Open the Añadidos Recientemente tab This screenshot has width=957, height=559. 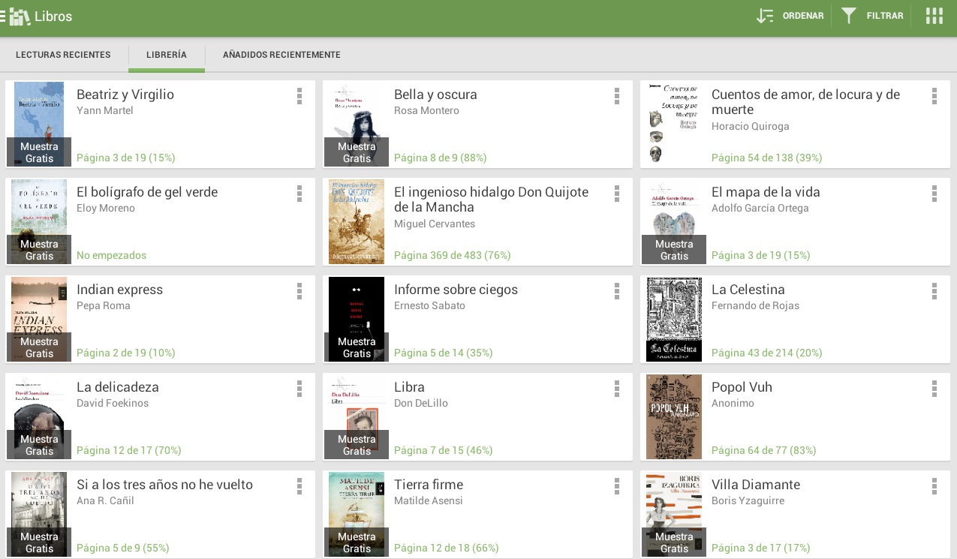(281, 55)
